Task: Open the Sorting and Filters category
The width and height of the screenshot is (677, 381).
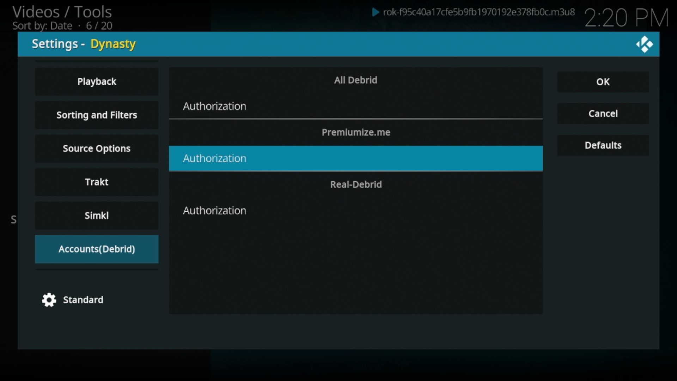Action: (97, 115)
